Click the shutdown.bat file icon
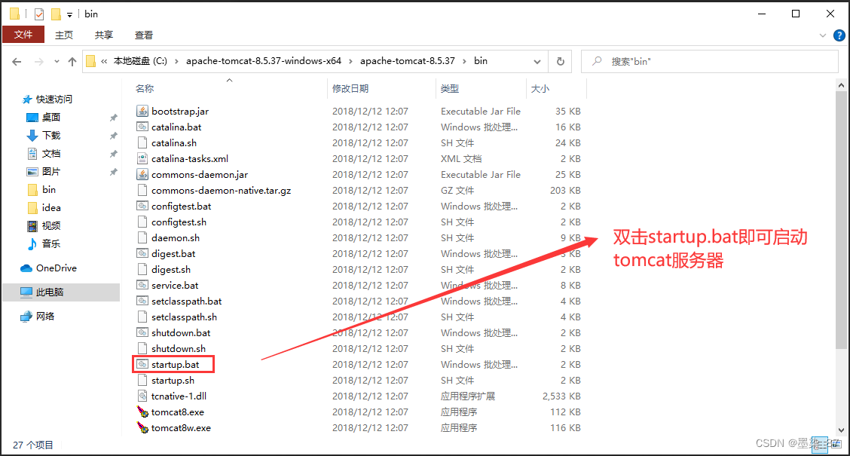Viewport: 850px width, 456px height. tap(142, 332)
